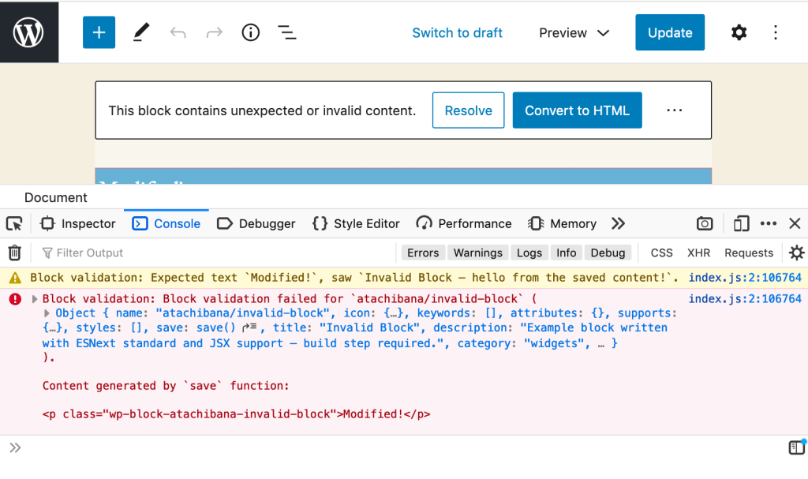
Task: Clear the console with the trash icon
Action: pos(14,252)
